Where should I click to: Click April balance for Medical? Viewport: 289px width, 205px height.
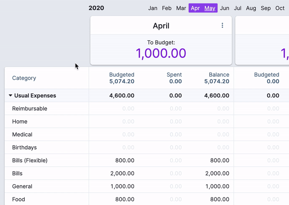click(x=223, y=134)
